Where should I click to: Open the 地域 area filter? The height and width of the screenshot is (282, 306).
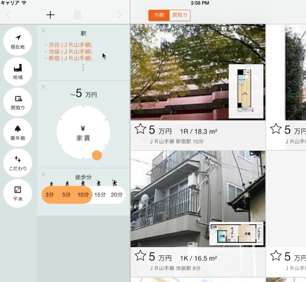(x=18, y=71)
